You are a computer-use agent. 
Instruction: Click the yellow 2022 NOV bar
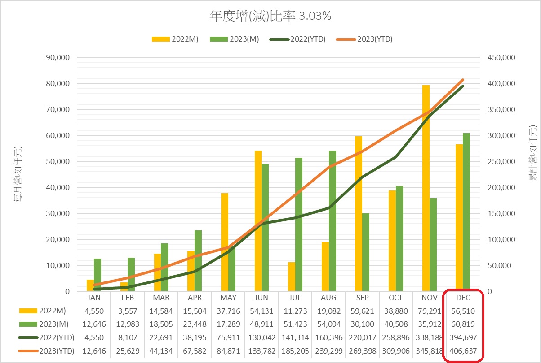(426, 188)
